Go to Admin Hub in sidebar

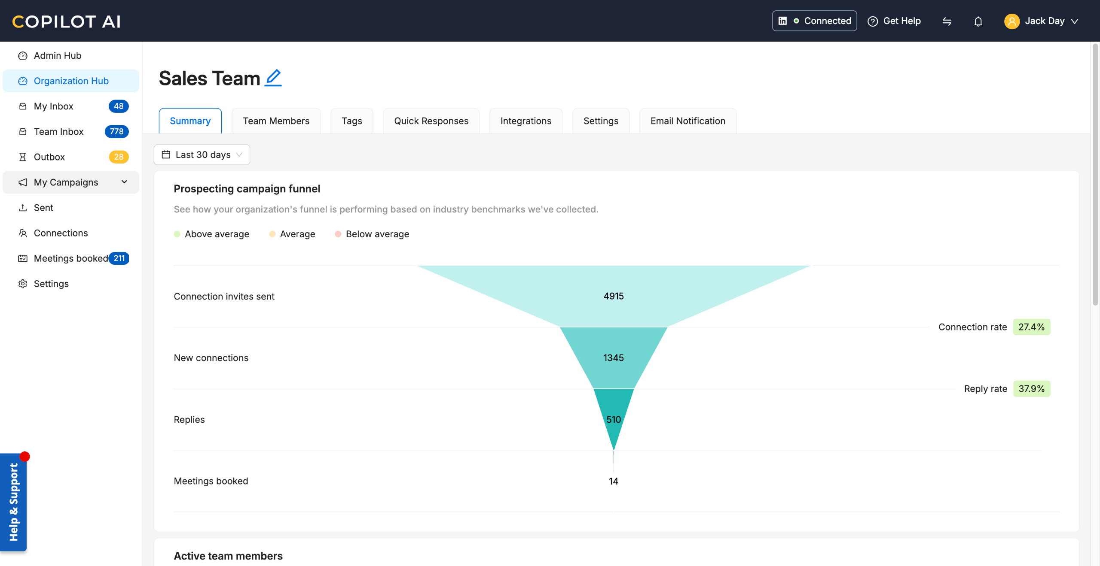[58, 55]
